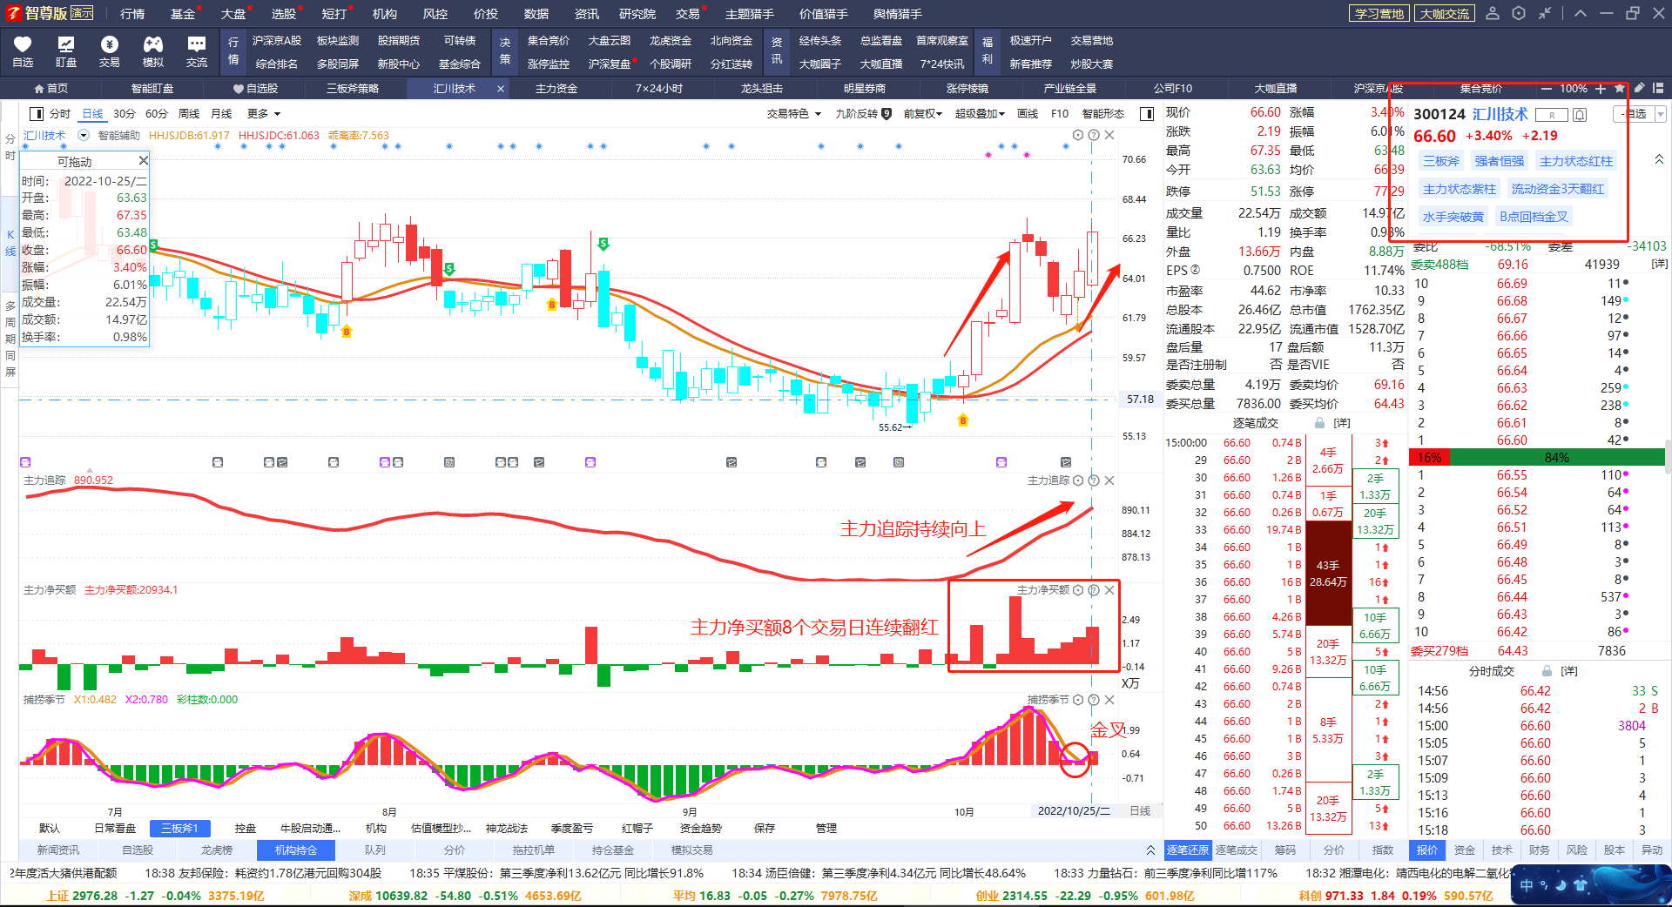
Task: Open the 前复权 adjustment dropdown
Action: point(923,113)
